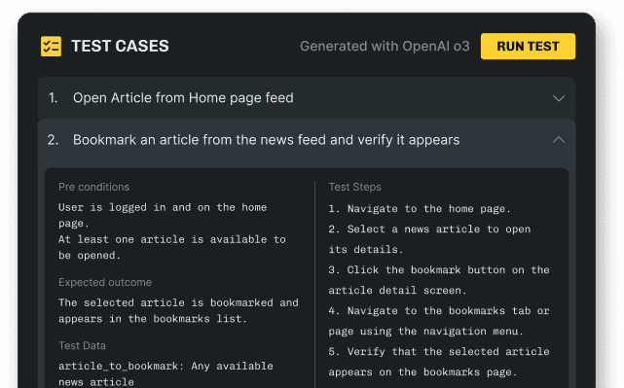Click step 4 Navigate to the bookmarks tab
Viewport: 624px width, 388px height.
[x=439, y=321]
